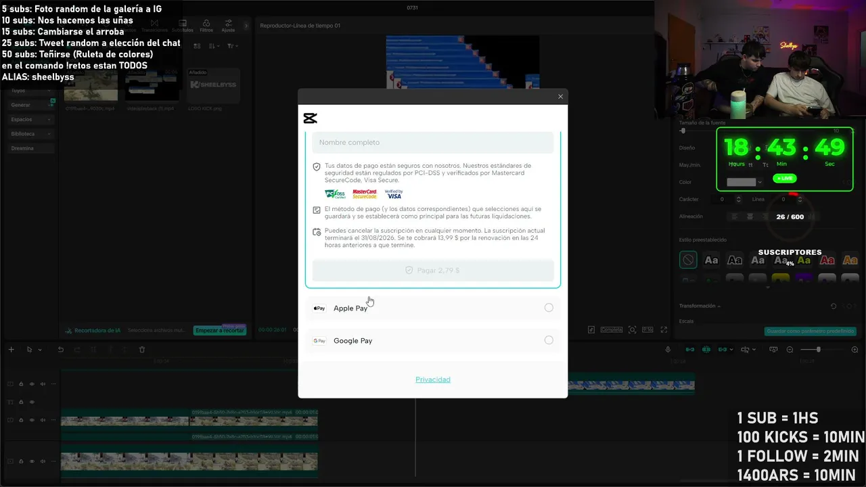Expand the Generar sidebar section
The image size is (866, 487).
[x=31, y=105]
